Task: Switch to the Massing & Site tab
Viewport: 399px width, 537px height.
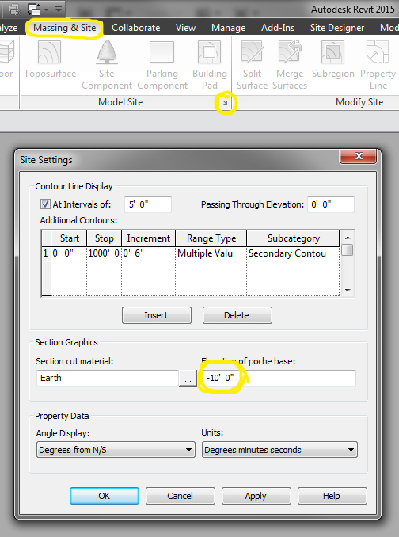Action: [64, 28]
